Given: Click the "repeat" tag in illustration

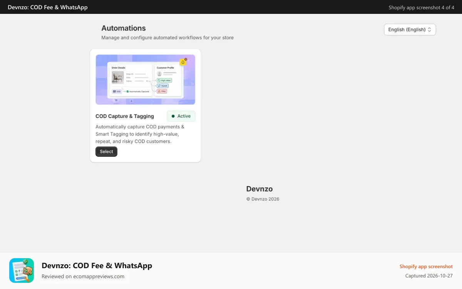Looking at the screenshot, I should [x=162, y=86].
